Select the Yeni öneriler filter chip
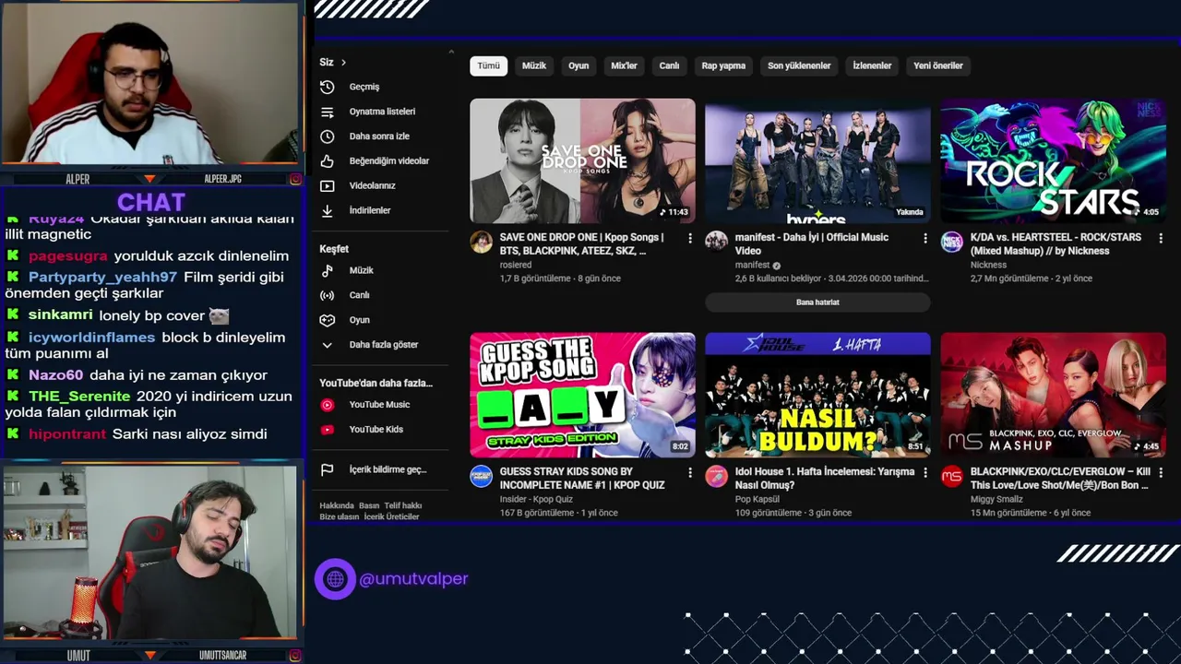The width and height of the screenshot is (1181, 664). [938, 65]
